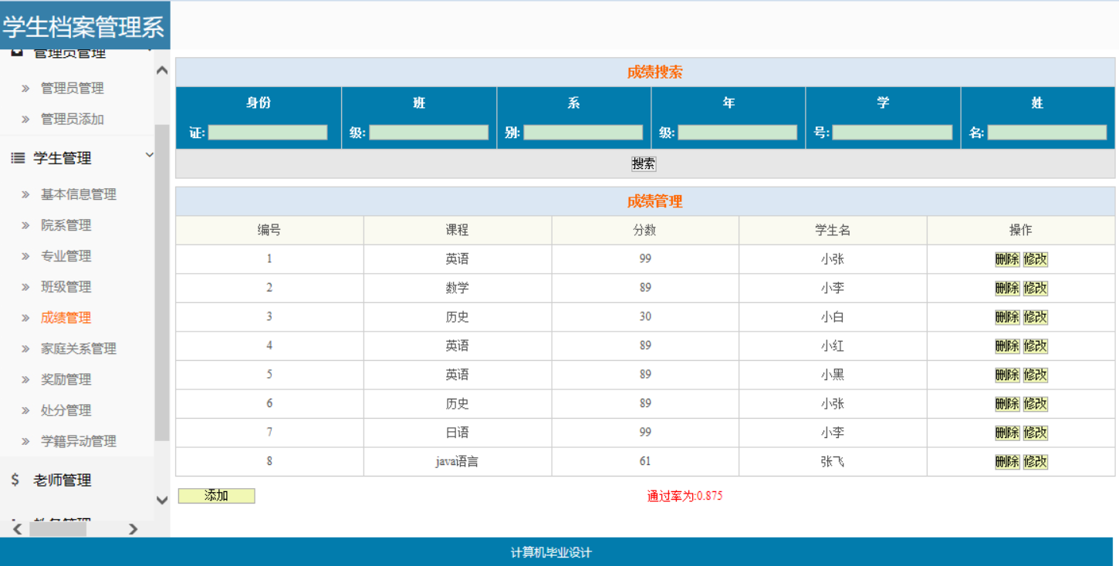This screenshot has height=566, width=1119.
Task: Click the 班级 input field
Action: tap(429, 133)
